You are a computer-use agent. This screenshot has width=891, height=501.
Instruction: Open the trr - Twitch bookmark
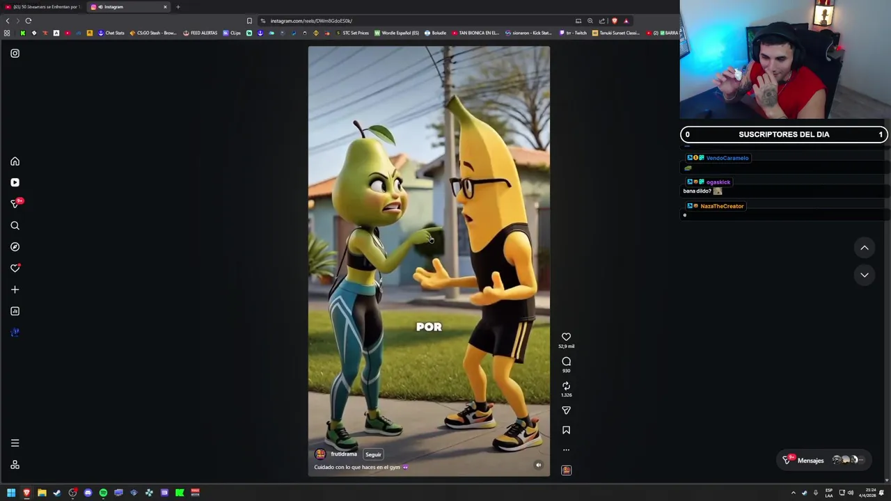click(x=572, y=33)
